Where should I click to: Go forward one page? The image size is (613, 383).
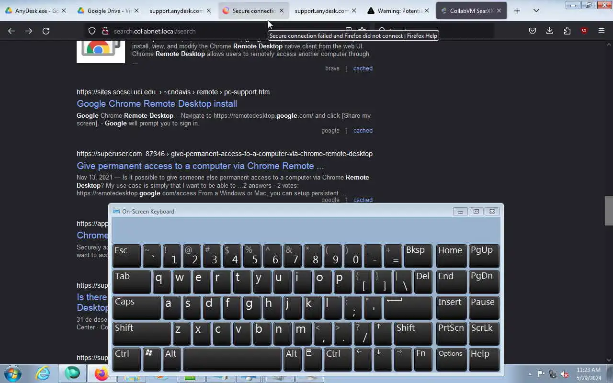pyautogui.click(x=29, y=31)
